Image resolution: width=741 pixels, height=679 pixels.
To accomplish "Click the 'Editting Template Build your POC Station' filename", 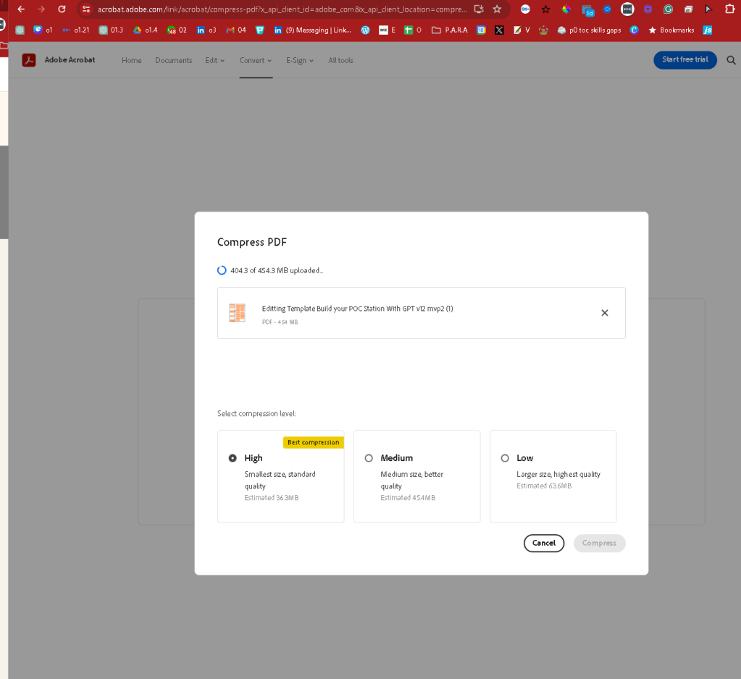I will 357,308.
